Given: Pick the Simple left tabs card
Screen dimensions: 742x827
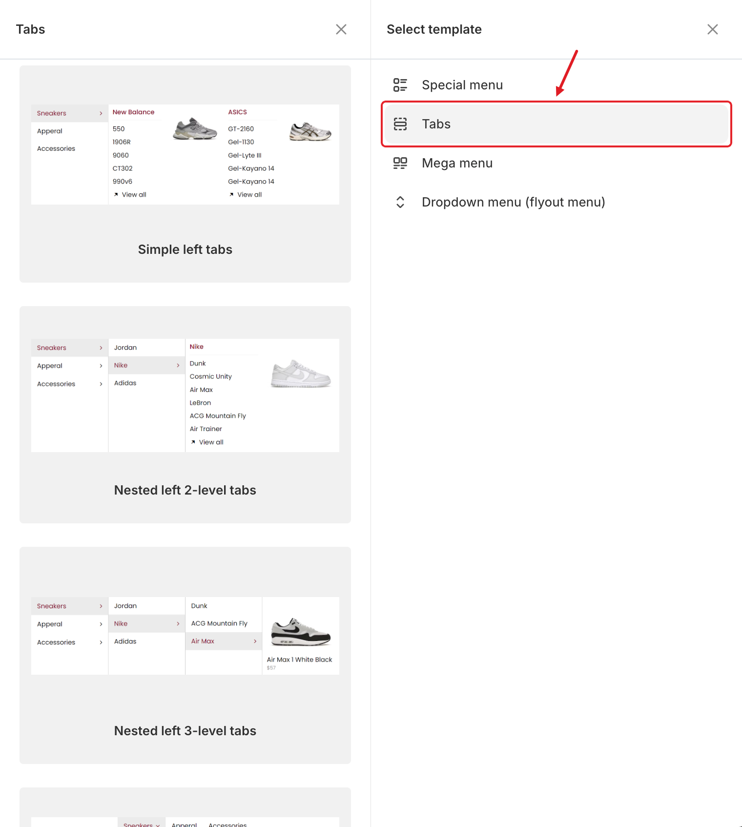Looking at the screenshot, I should coord(185,174).
